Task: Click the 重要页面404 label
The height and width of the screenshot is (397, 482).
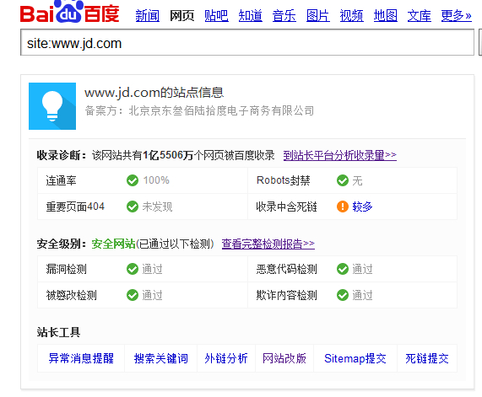Action: 75,207
